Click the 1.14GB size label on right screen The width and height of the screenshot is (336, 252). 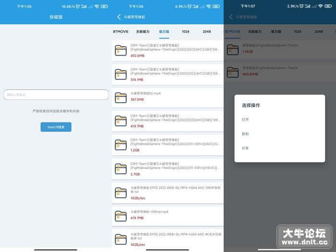point(248,52)
